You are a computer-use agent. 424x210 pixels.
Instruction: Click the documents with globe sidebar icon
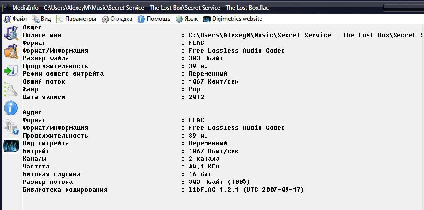tap(11, 127)
